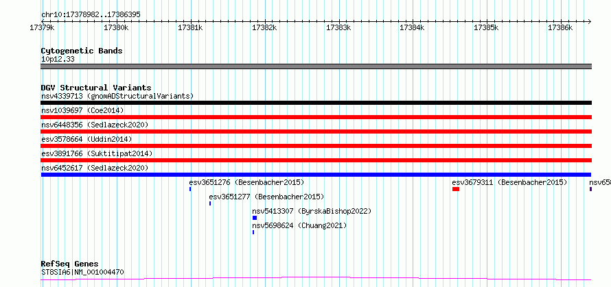
Task: Open esv3651276 (Besenbacher2015) variant label
Action: [x=246, y=182]
